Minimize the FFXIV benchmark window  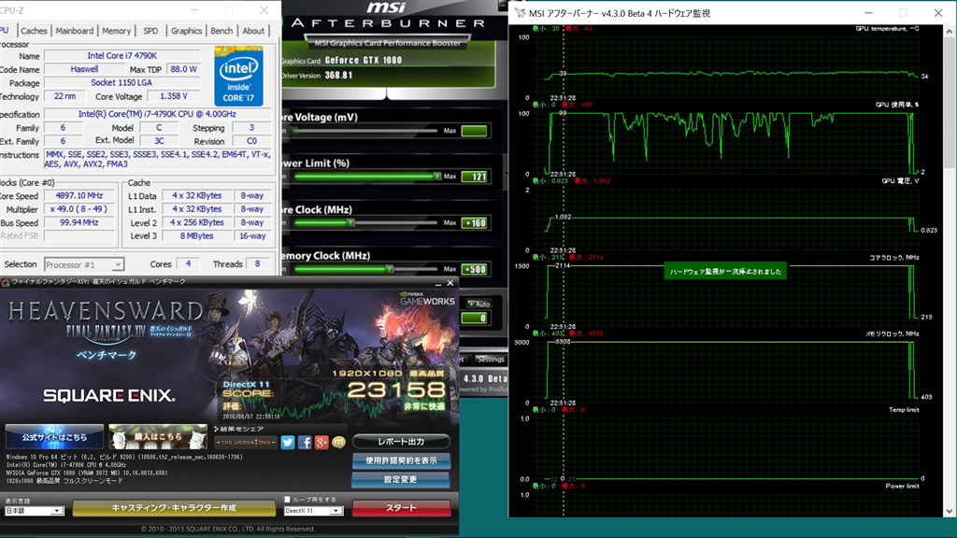tap(437, 283)
